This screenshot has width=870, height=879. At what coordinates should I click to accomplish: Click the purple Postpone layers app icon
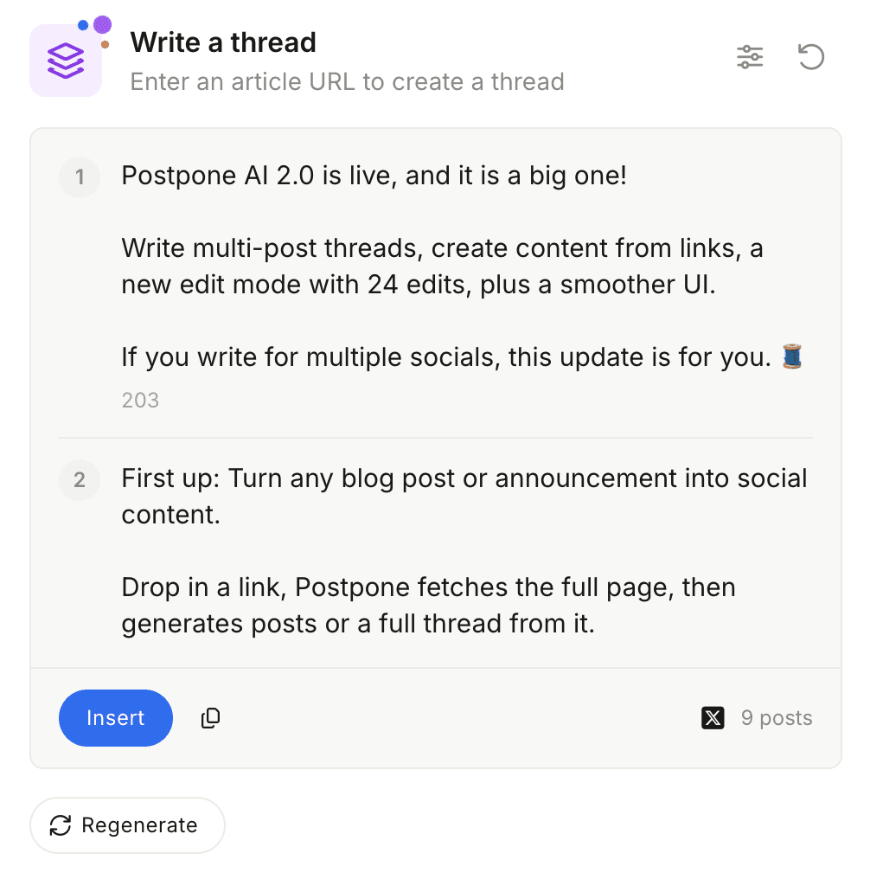click(x=66, y=59)
